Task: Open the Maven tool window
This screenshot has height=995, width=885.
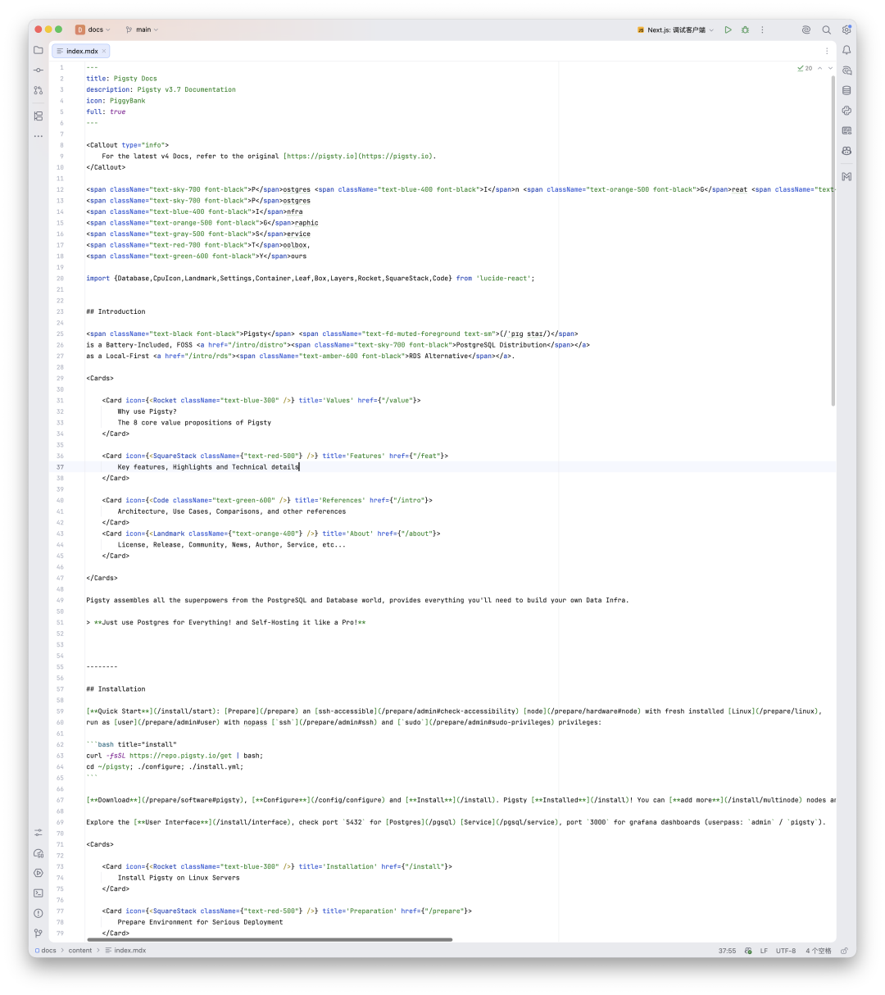Action: (846, 176)
